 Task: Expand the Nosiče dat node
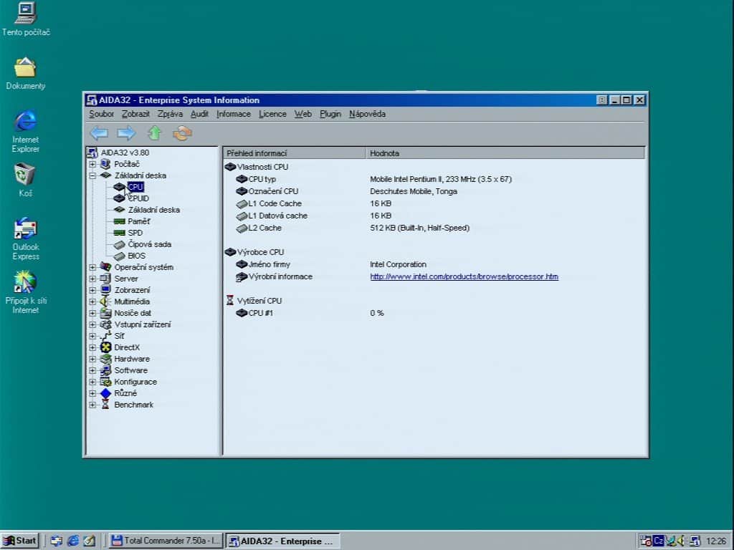[92, 314]
